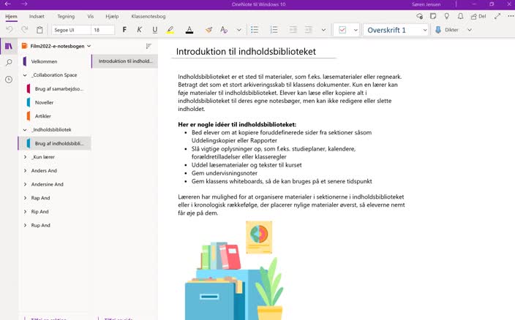Go back with the back arrow
Image resolution: width=515 pixels, height=320 pixels.
pyautogui.click(x=8, y=4)
